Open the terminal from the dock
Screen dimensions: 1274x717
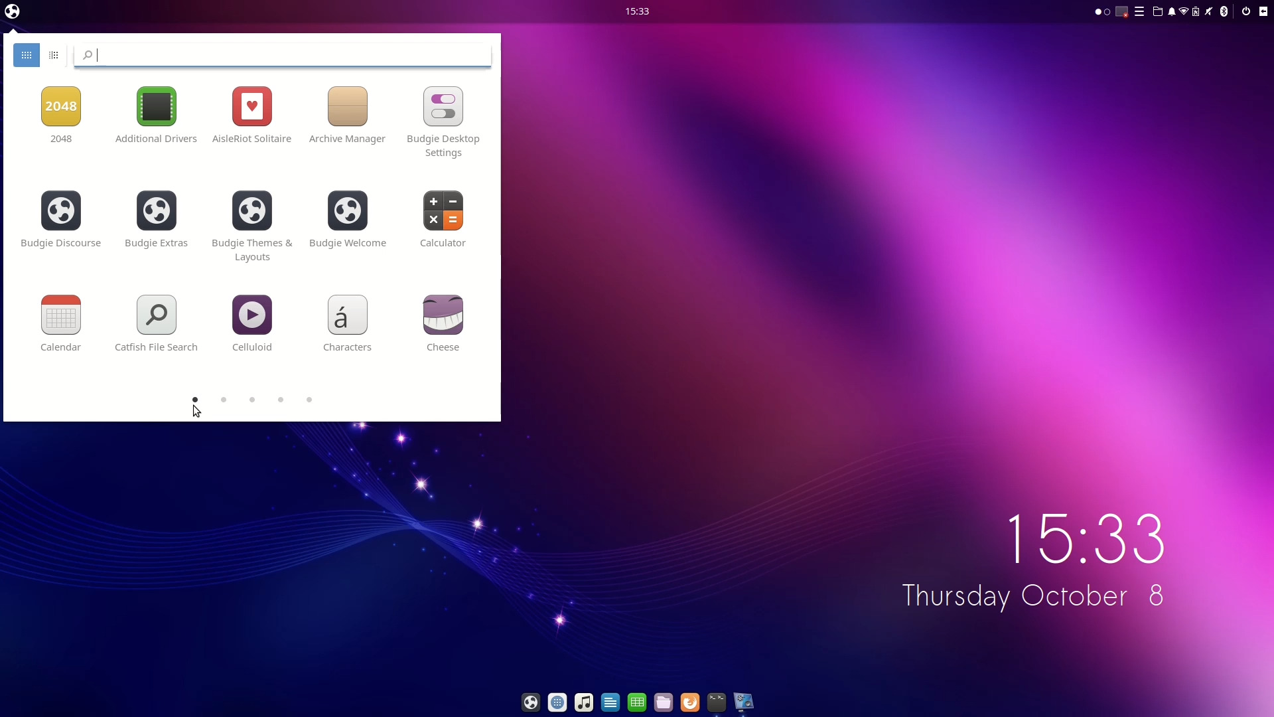(717, 702)
